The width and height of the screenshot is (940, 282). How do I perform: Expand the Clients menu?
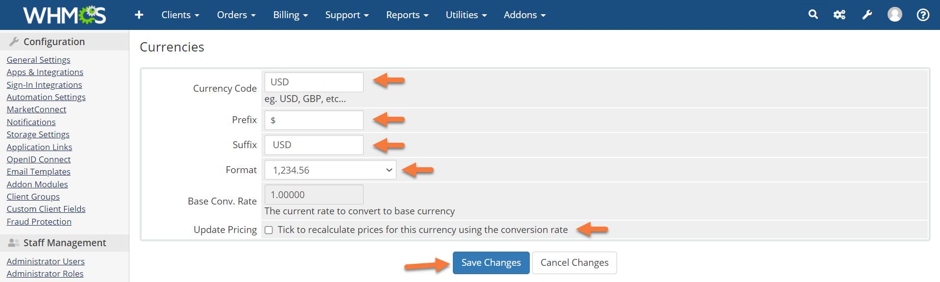tap(180, 15)
